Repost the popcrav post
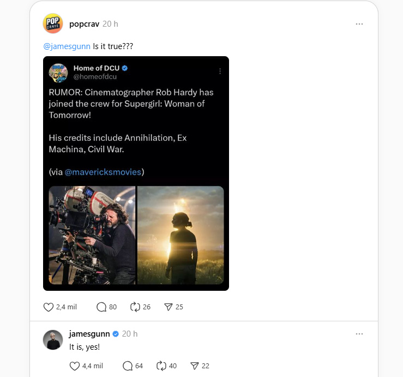This screenshot has height=377, width=403. [x=135, y=307]
